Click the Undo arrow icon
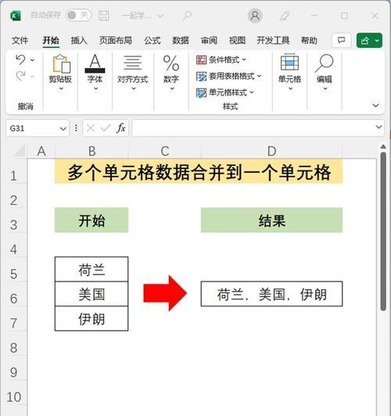The height and width of the screenshot is (416, 391). click(20, 59)
